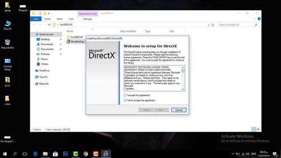Click the greyed Back button in DirectX setup
Screen dimensions: 281x158
point(146,110)
